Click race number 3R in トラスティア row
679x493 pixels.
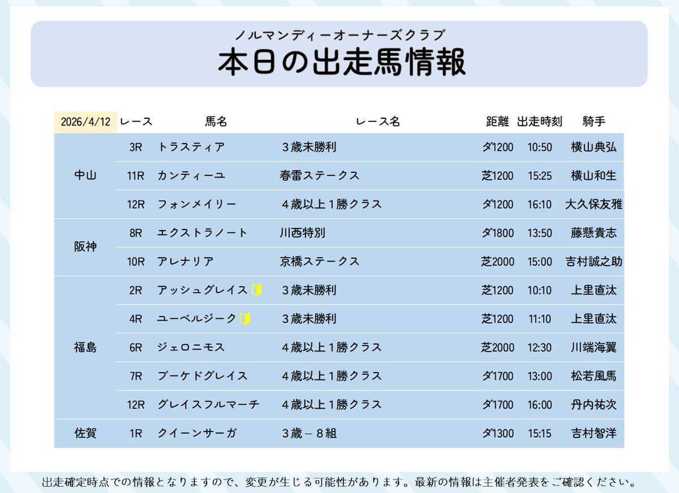pyautogui.click(x=136, y=147)
